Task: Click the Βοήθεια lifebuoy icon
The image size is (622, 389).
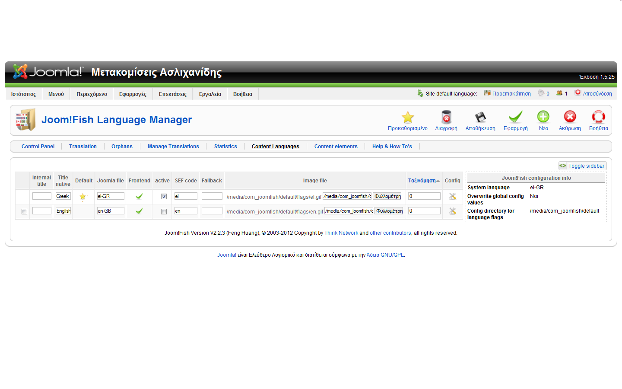Action: [x=598, y=117]
